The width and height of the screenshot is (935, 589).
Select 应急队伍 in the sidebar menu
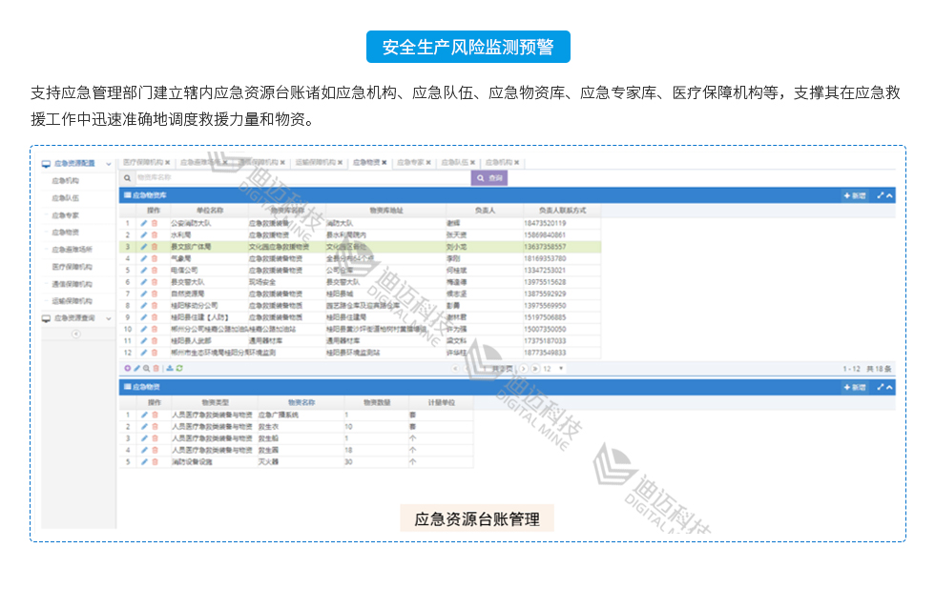pos(65,197)
